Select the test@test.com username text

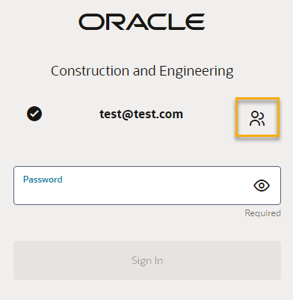[141, 114]
